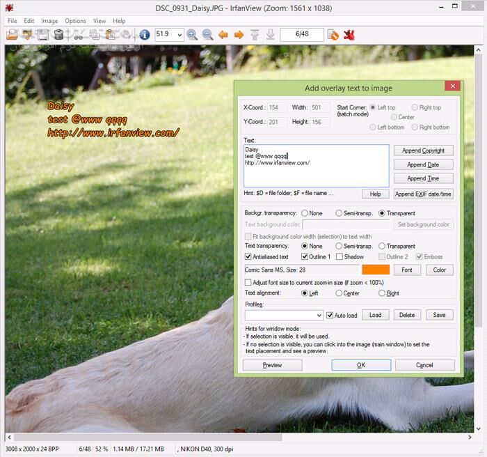Open the Options menu
Image resolution: width=487 pixels, height=457 pixels.
[x=75, y=21]
